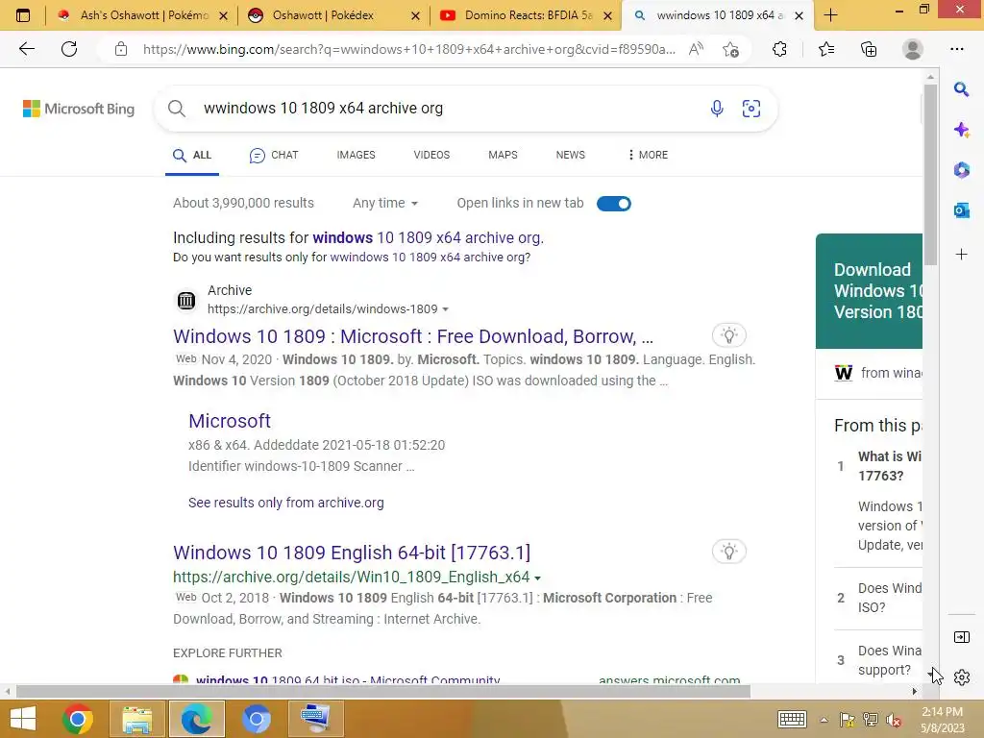This screenshot has height=738, width=984.
Task: Open Read aloud in address bar
Action: pos(696,49)
